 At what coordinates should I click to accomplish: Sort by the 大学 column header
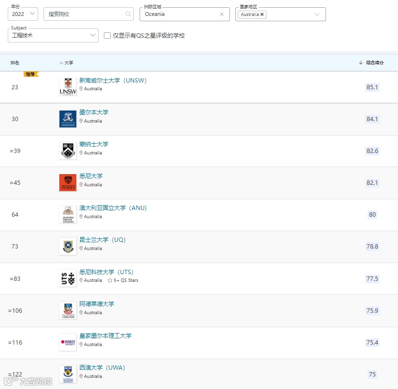click(x=66, y=63)
